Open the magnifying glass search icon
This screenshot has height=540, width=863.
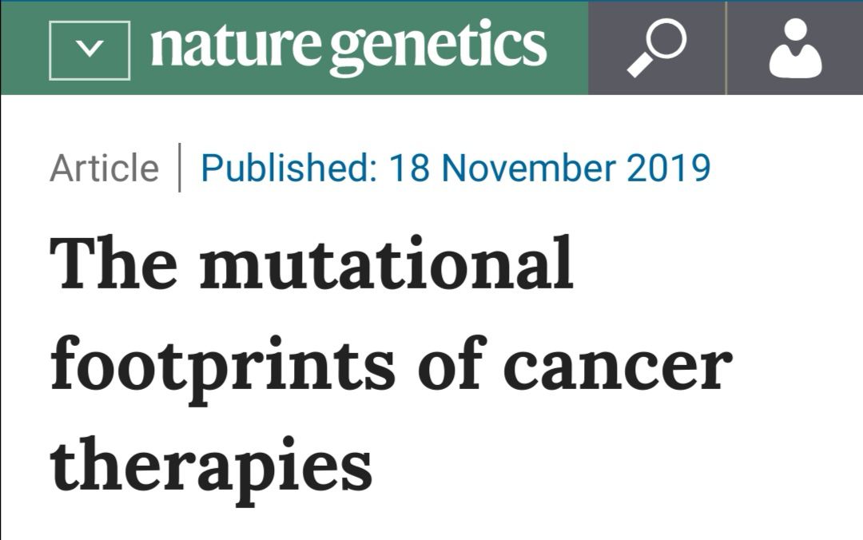point(657,48)
